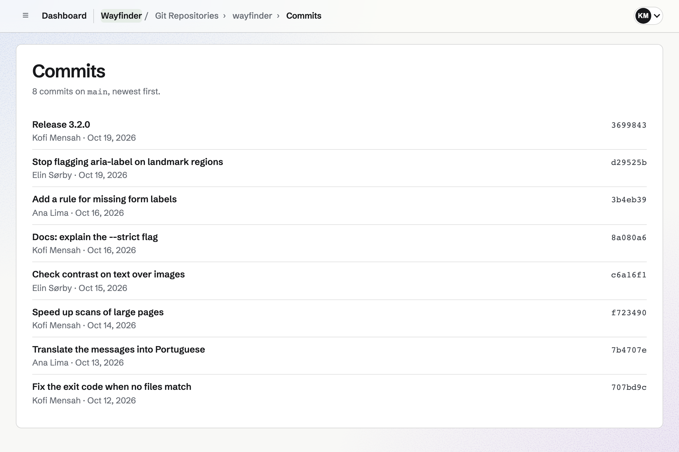Click the KM user avatar
The height and width of the screenshot is (452, 679).
point(643,16)
